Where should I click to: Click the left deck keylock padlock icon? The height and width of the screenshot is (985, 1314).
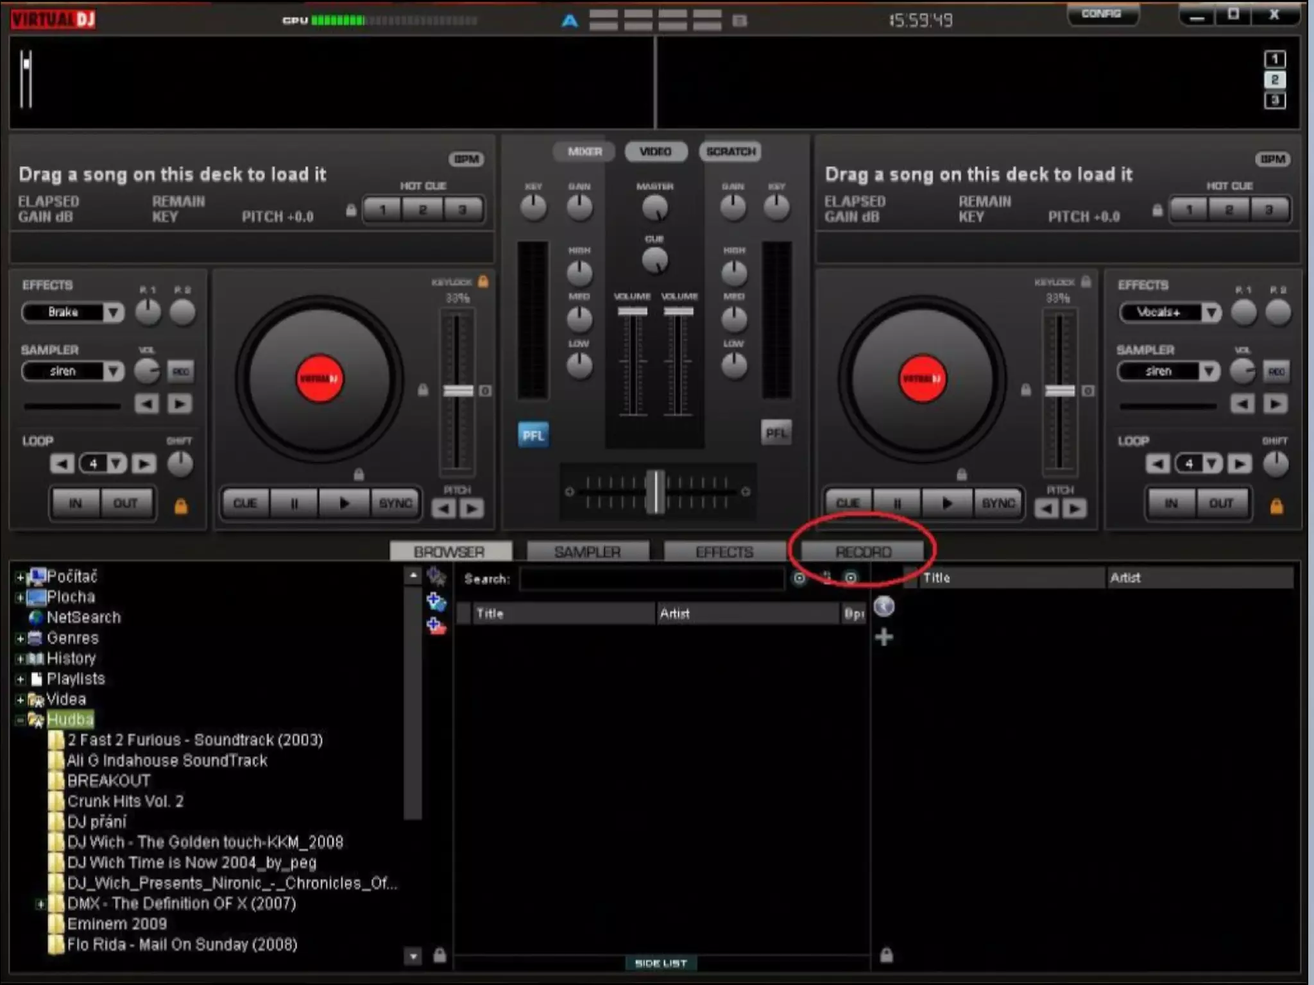[483, 282]
